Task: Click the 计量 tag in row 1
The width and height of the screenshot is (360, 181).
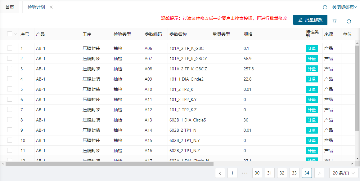Action: coord(312,48)
